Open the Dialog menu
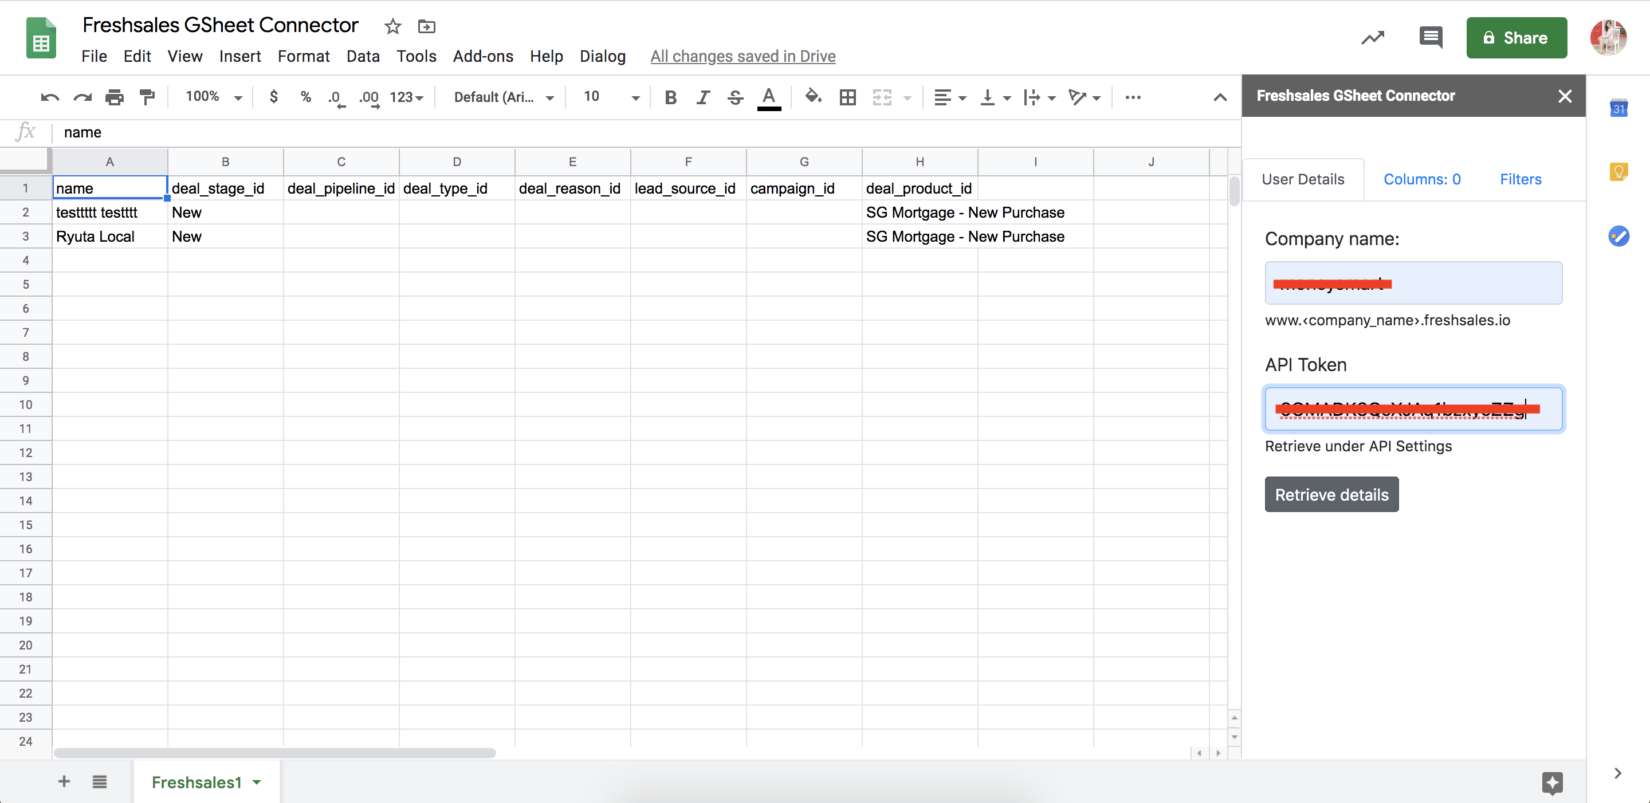 (x=602, y=56)
